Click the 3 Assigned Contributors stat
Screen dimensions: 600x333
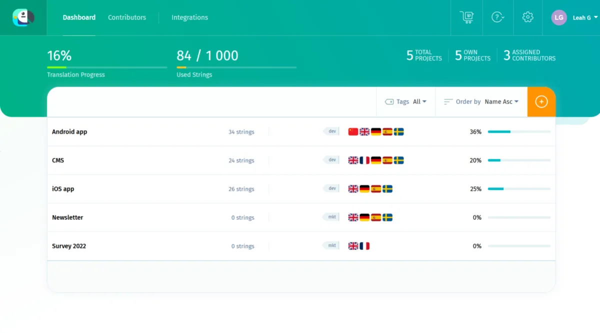tap(529, 55)
